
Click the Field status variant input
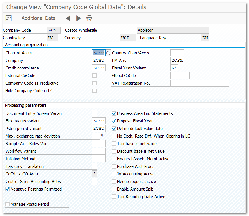(99, 121)
